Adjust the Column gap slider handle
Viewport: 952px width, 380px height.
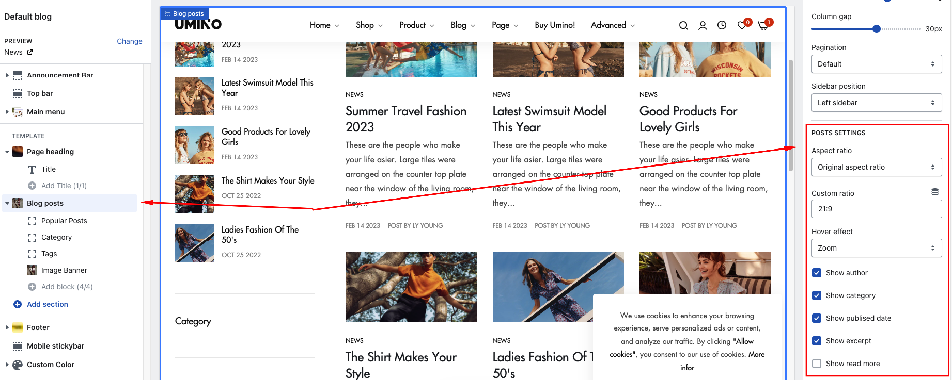point(876,29)
